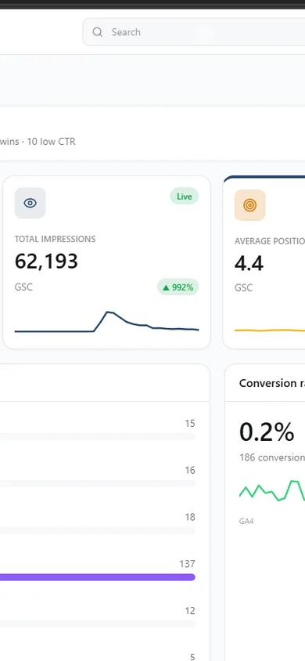Viewport: 305px width, 661px height.
Task: Click the '186 conversions' text
Action: [272, 457]
